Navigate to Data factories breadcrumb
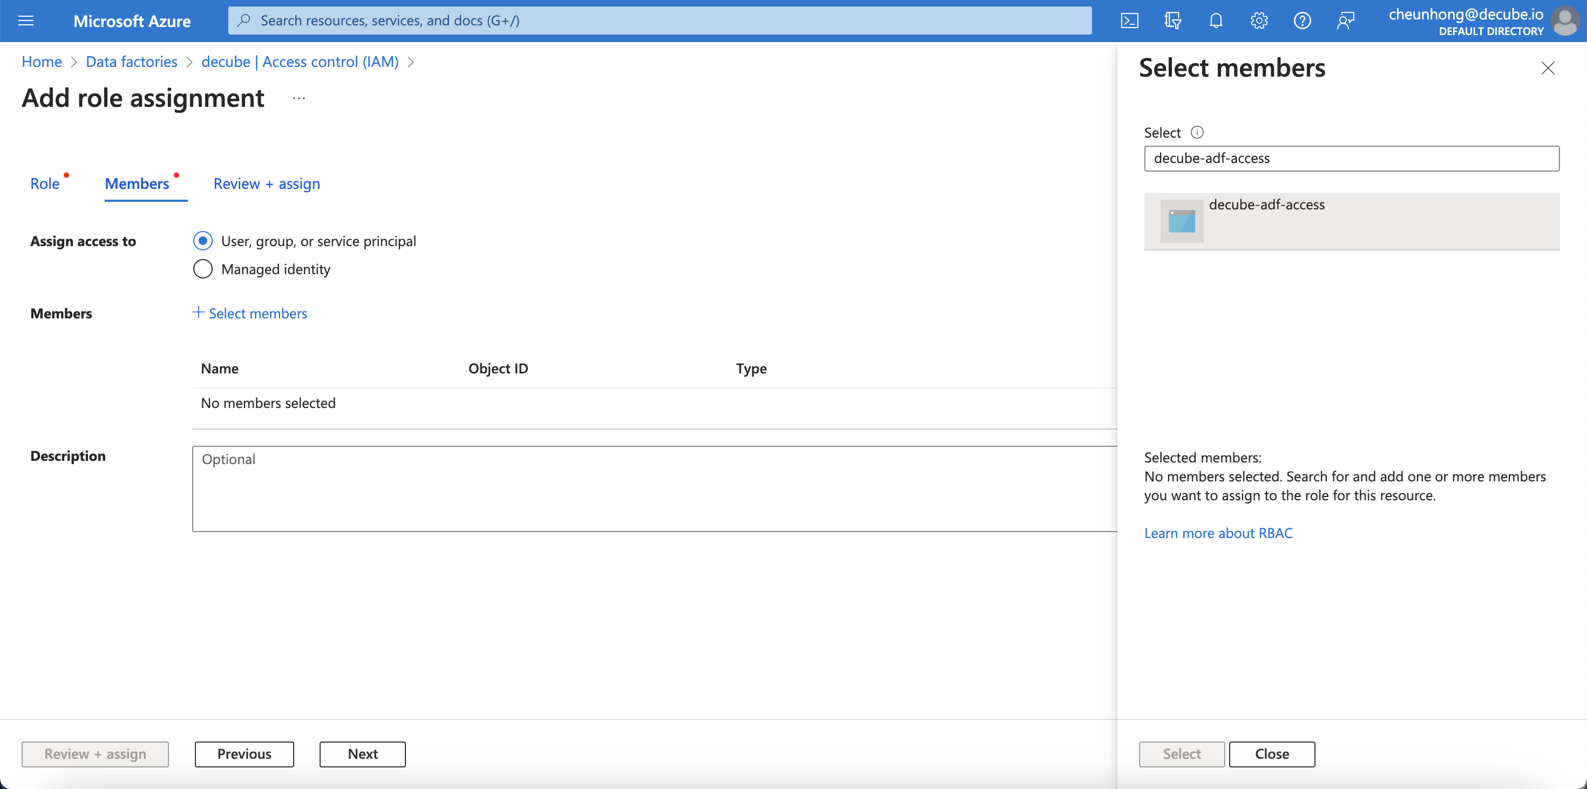The height and width of the screenshot is (789, 1587). 131,62
